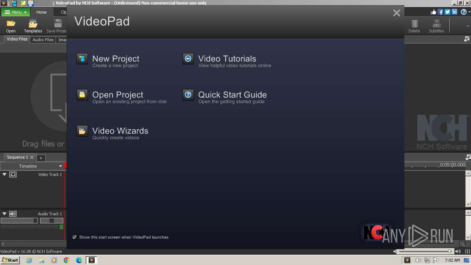The height and width of the screenshot is (265, 471).
Task: Click the Open Project folder icon
Action: tap(82, 95)
